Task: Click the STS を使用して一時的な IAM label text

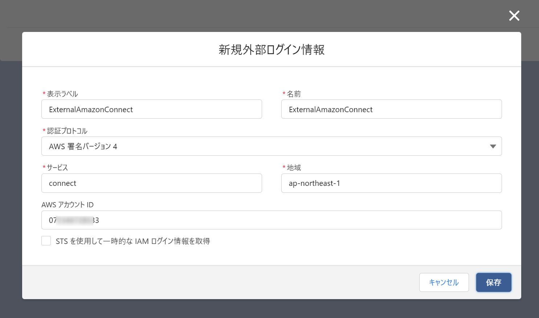Action: pos(133,241)
